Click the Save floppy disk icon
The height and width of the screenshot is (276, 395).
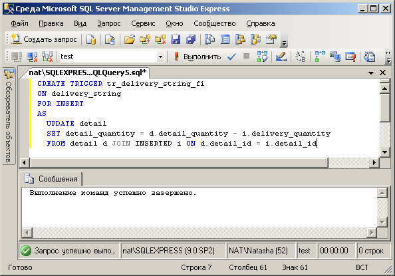176,40
